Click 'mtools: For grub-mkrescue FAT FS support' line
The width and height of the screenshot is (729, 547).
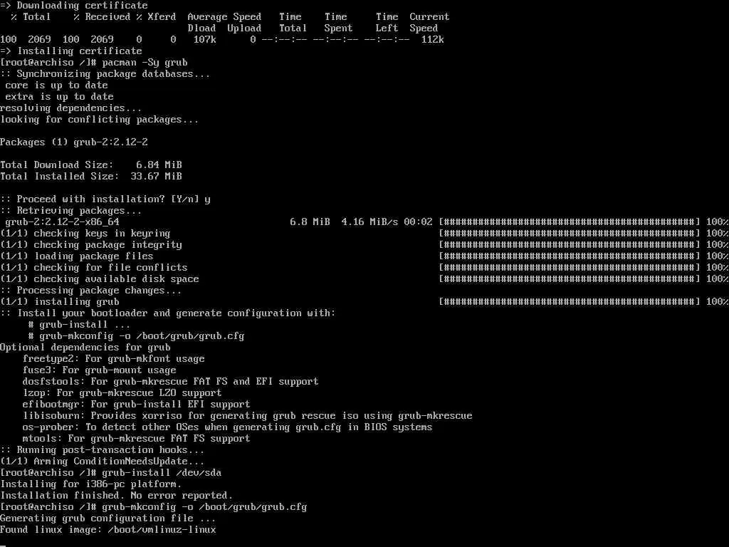(136, 439)
